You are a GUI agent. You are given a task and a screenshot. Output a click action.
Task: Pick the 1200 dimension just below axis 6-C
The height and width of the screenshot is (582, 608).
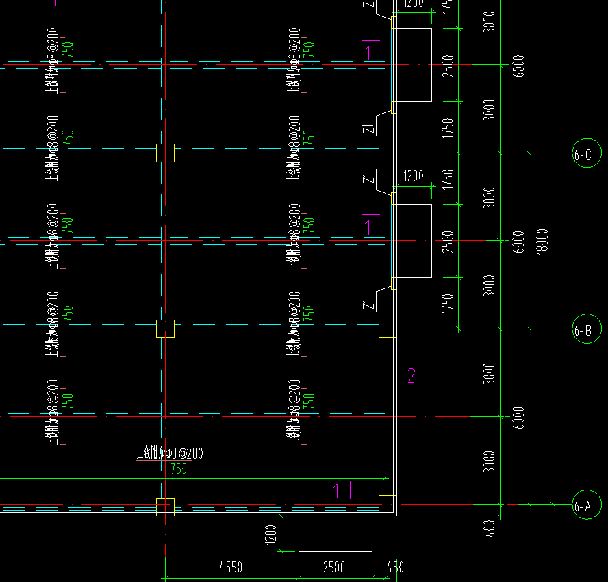pyautogui.click(x=414, y=177)
